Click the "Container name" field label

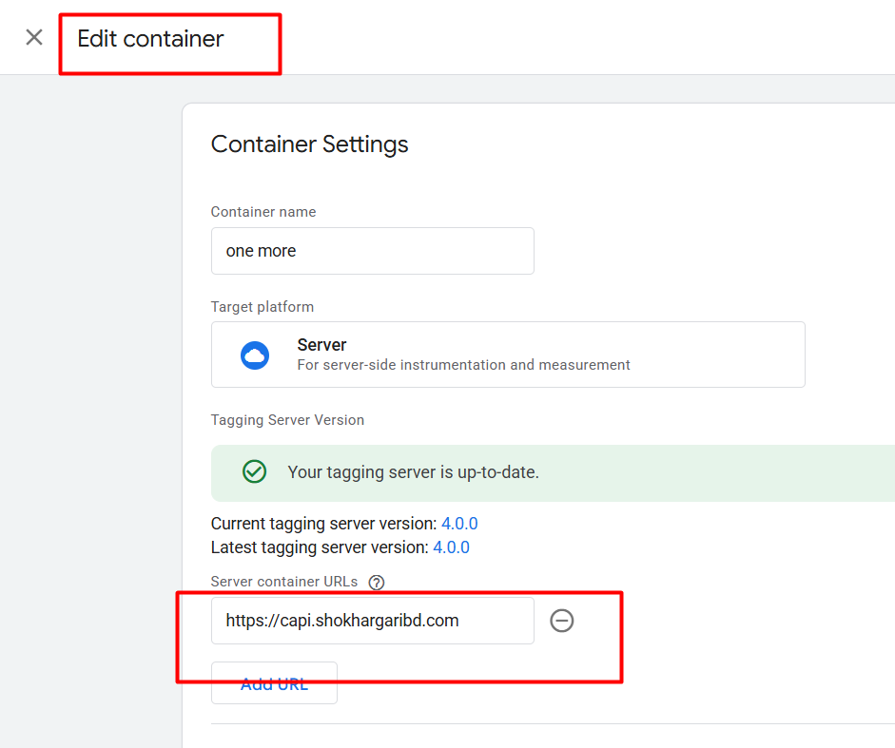[x=263, y=212]
